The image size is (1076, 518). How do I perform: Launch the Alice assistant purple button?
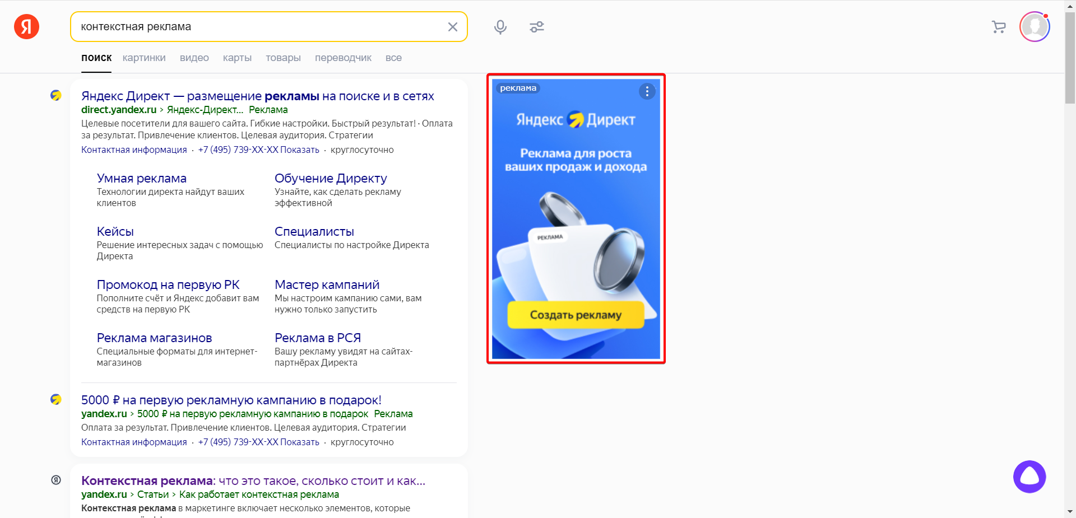point(1029,477)
